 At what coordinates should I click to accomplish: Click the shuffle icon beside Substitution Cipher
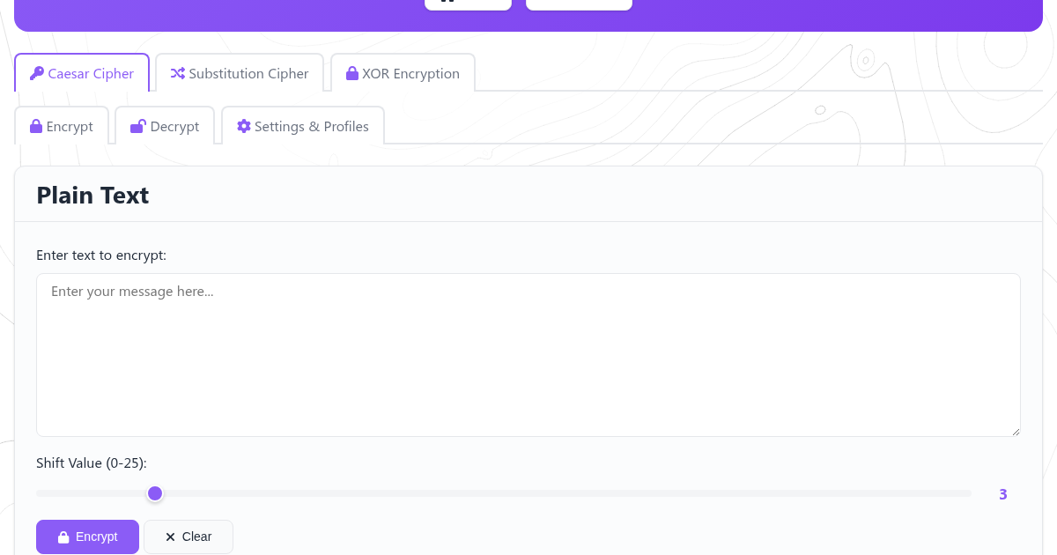tap(178, 74)
